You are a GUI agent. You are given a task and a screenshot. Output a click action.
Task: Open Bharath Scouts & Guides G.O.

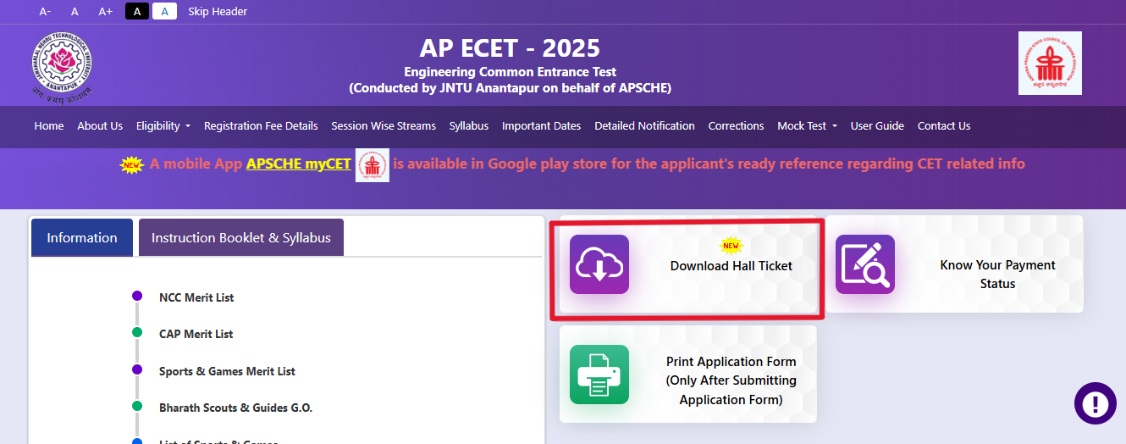click(235, 408)
